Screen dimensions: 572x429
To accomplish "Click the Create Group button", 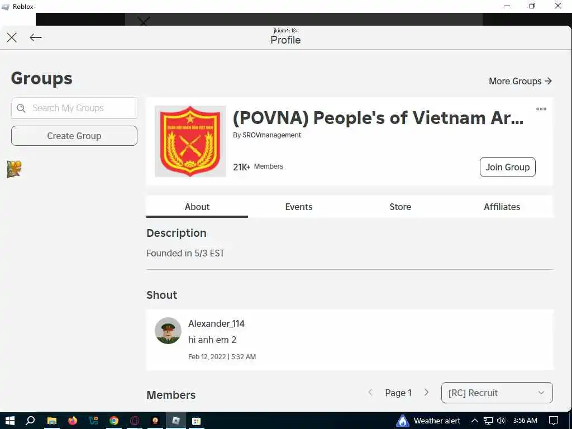I will pyautogui.click(x=74, y=136).
